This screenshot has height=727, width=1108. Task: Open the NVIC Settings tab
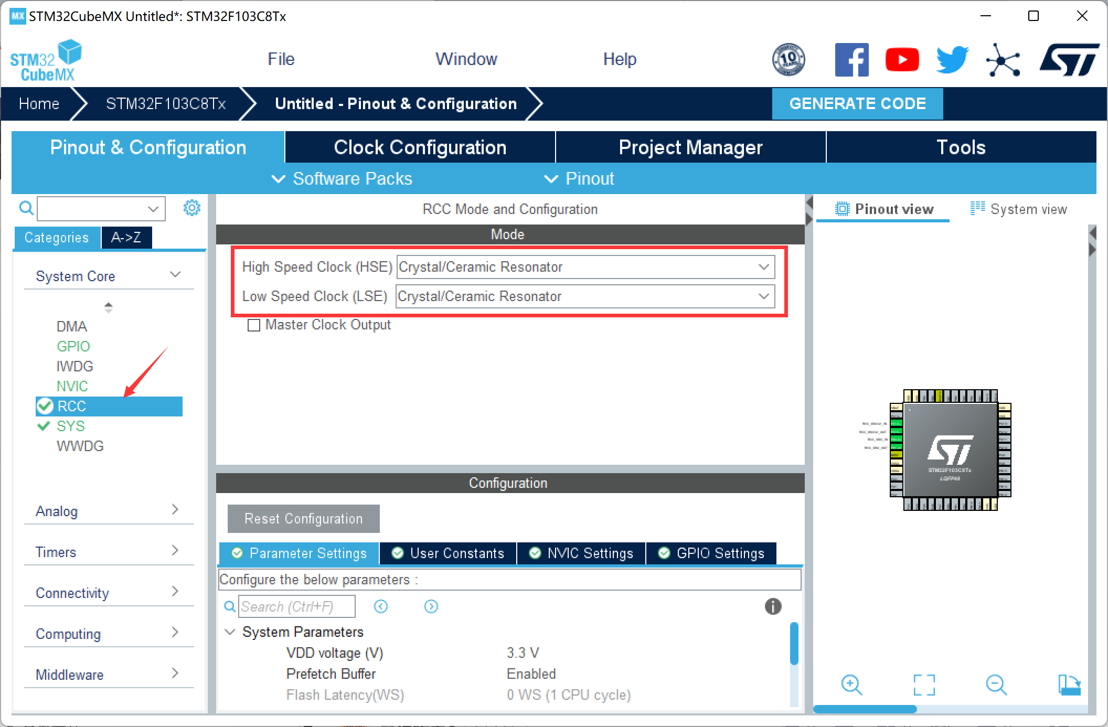coord(581,553)
